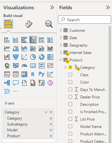The height and width of the screenshot is (143, 112).
Task: Check the List Price field
Action: coord(70,119)
